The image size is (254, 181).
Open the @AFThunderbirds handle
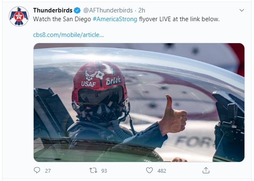(108, 10)
